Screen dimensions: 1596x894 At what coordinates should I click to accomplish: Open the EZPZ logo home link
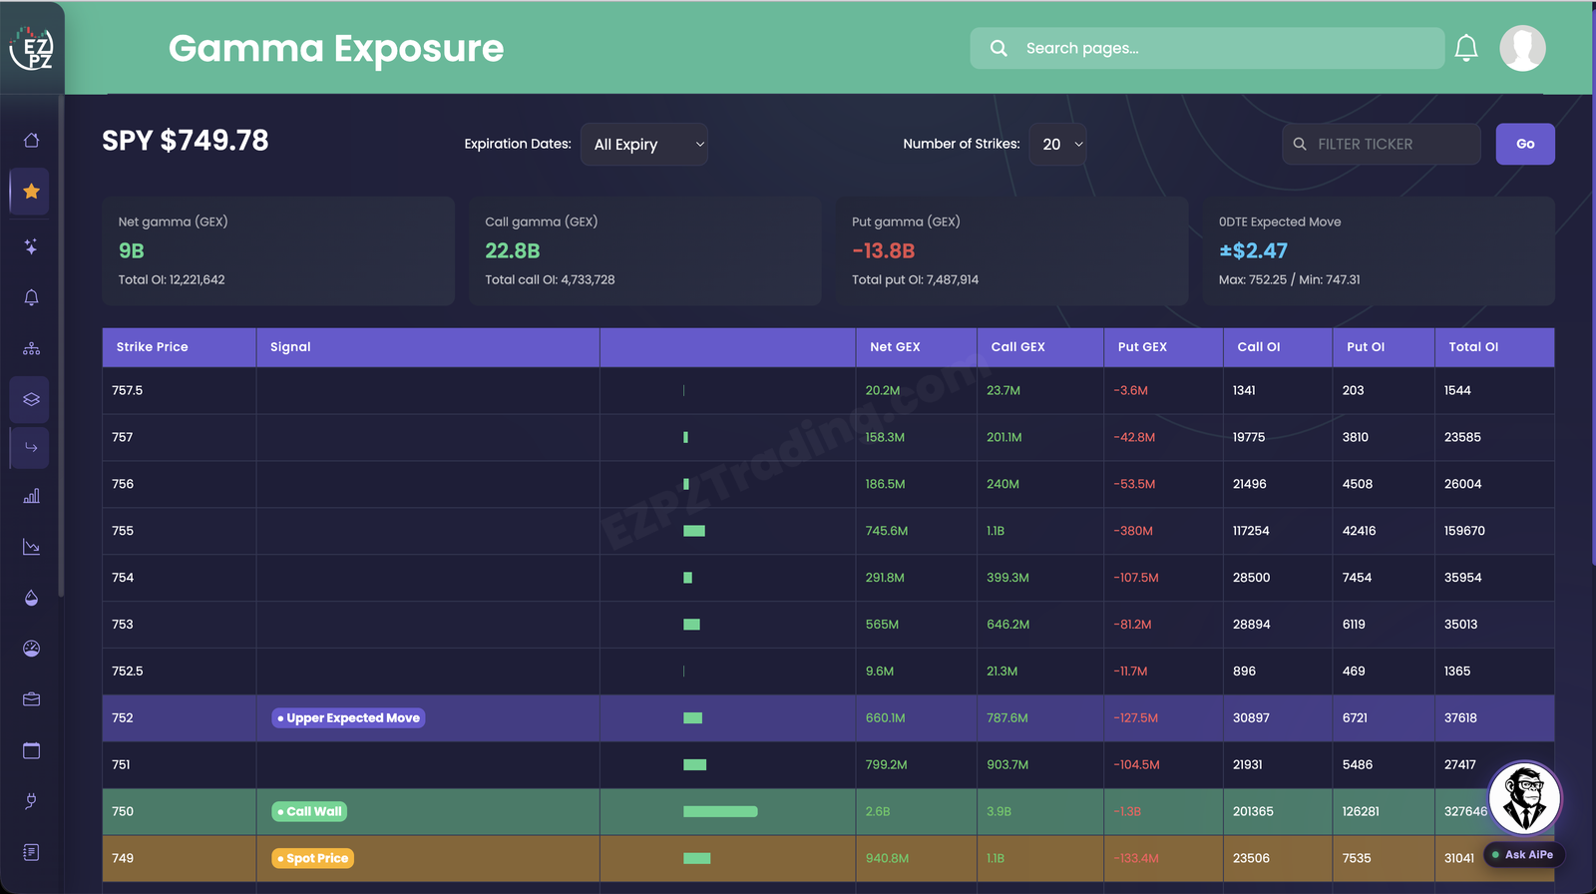coord(32,48)
